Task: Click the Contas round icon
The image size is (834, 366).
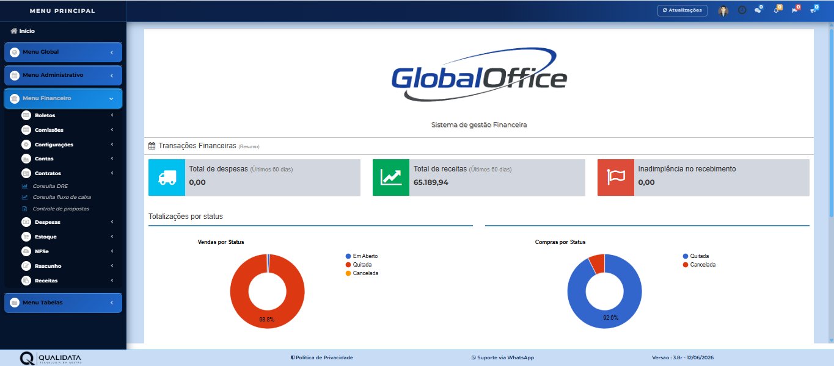Action: tap(26, 159)
